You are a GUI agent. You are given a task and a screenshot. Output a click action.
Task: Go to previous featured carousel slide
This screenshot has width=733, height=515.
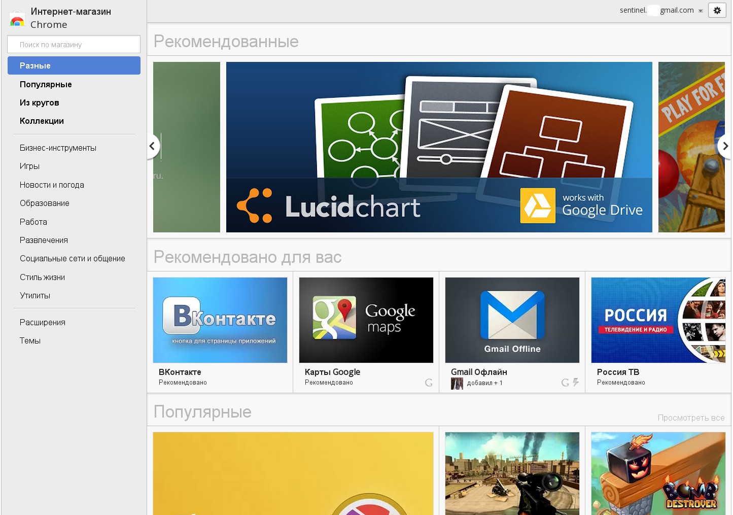click(152, 146)
